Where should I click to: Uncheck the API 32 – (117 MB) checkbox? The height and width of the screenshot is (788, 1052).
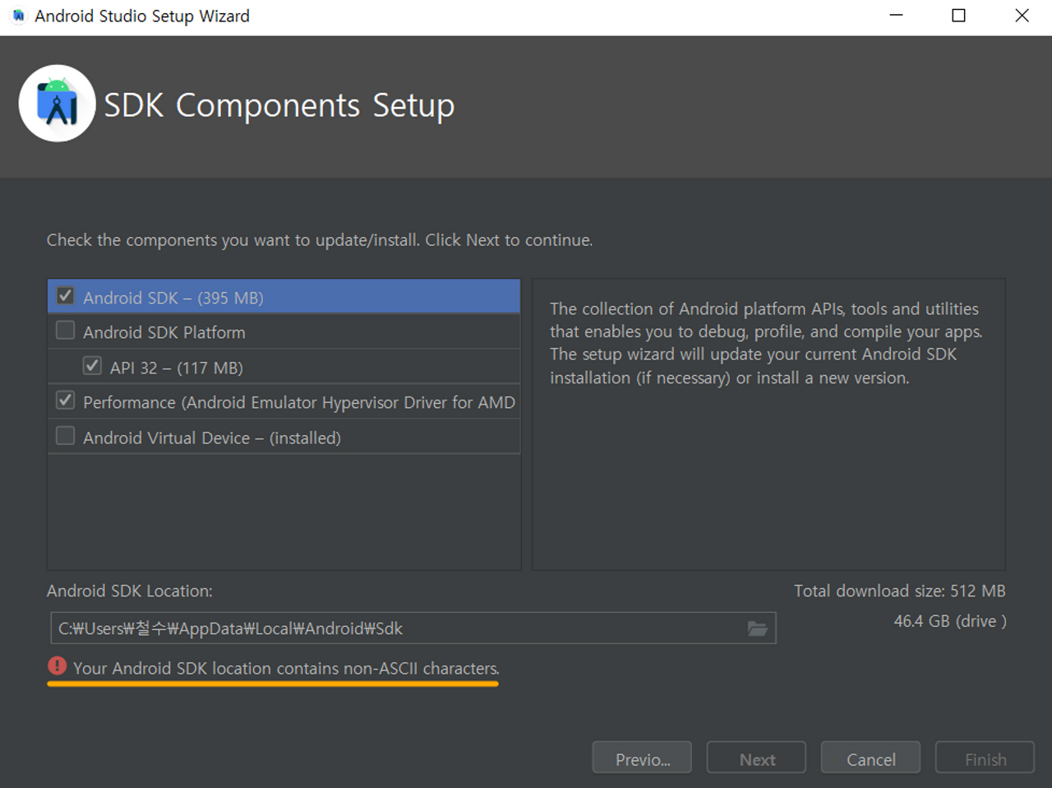pyautogui.click(x=93, y=366)
